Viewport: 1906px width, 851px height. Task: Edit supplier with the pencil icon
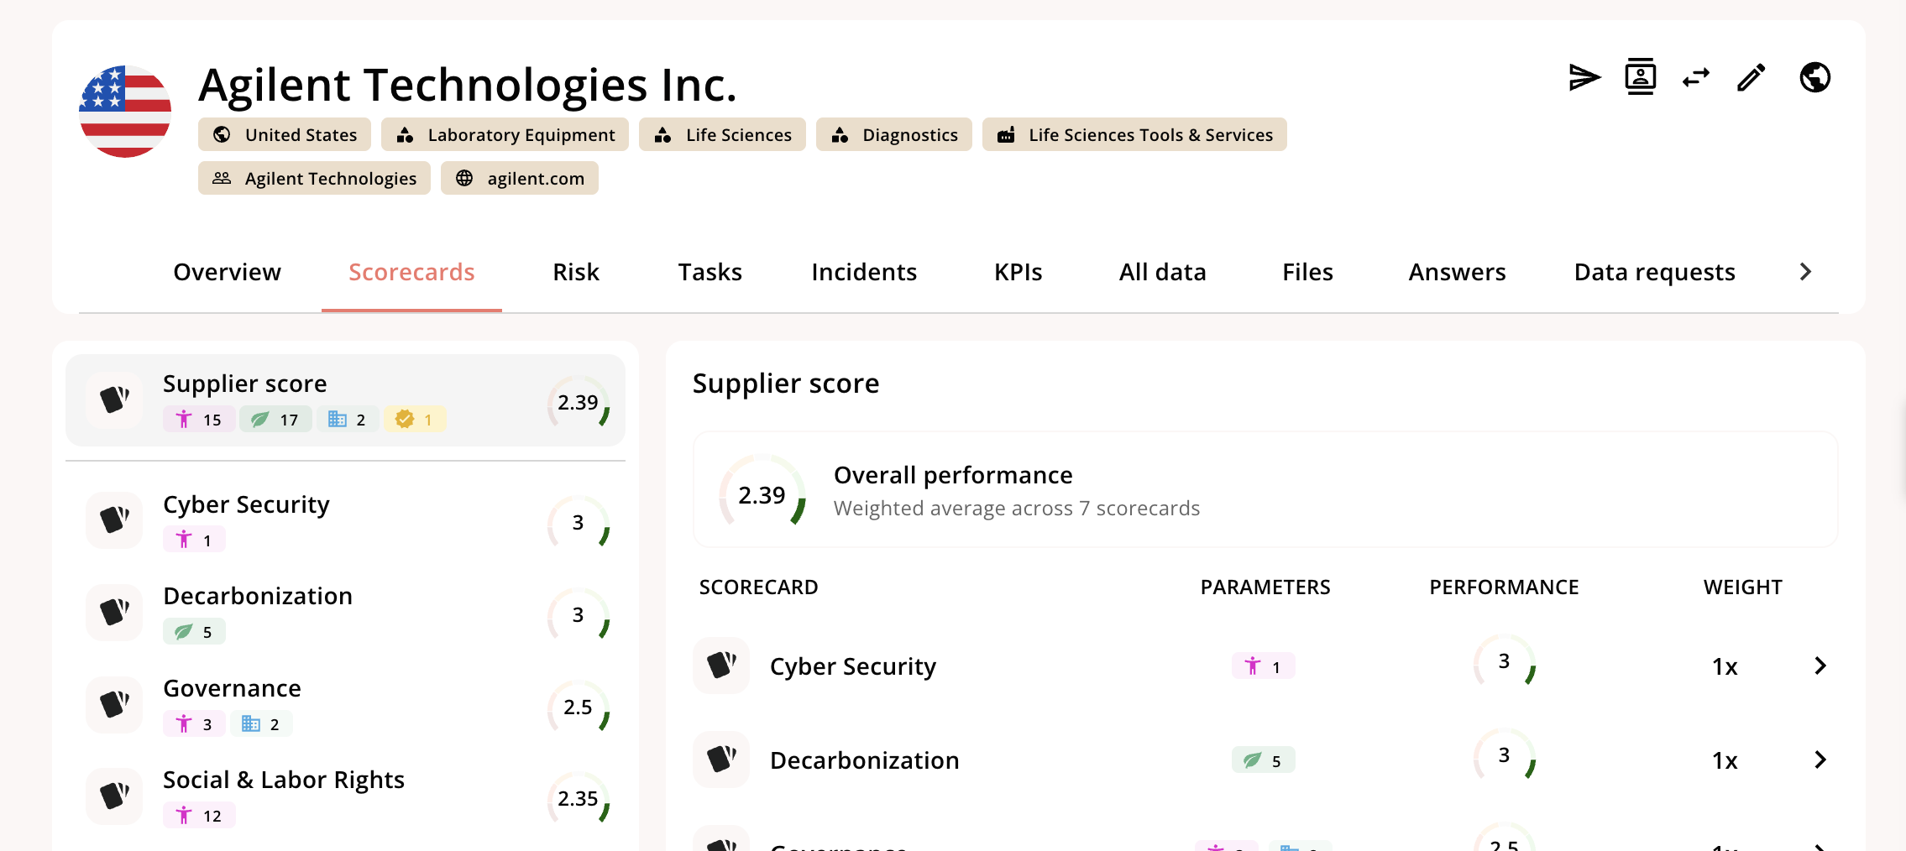tap(1752, 78)
